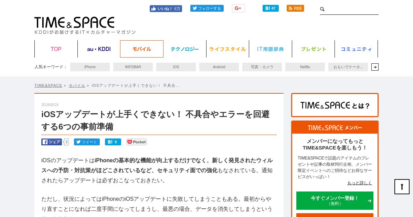Select the Android keyword tag
Screen dimensions: 413x217
click(x=219, y=67)
